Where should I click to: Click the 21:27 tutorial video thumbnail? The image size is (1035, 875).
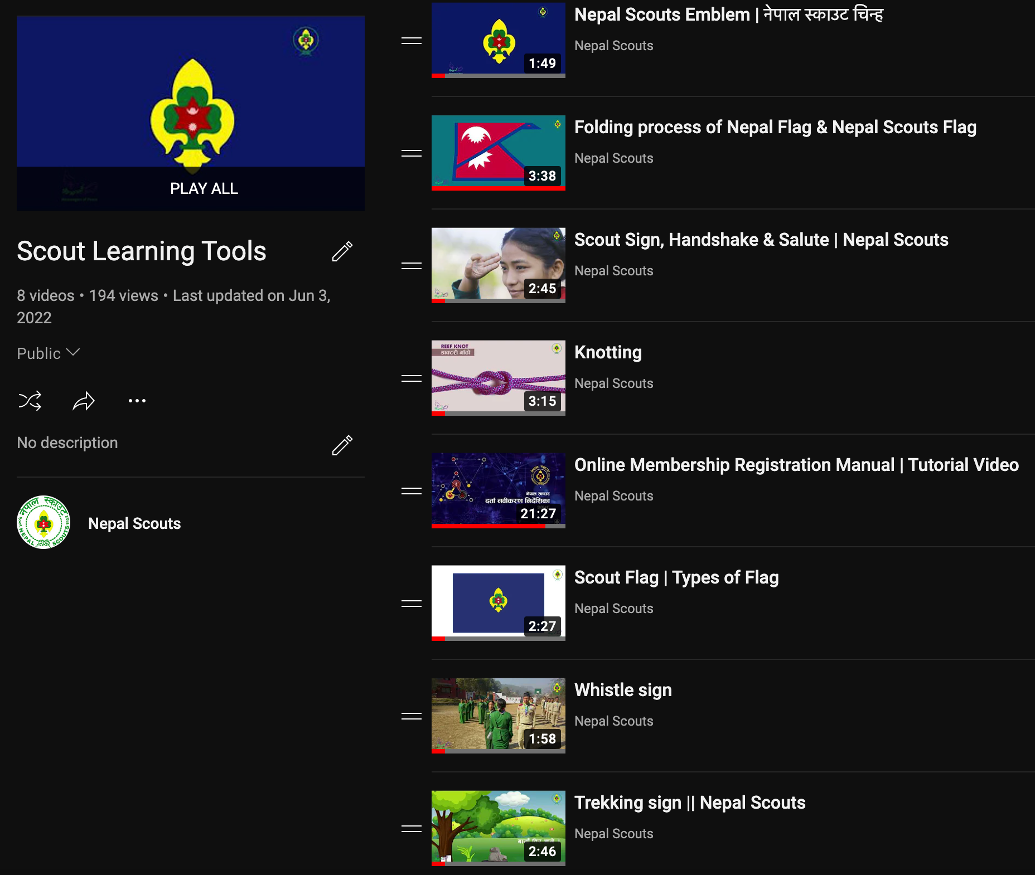pyautogui.click(x=499, y=490)
